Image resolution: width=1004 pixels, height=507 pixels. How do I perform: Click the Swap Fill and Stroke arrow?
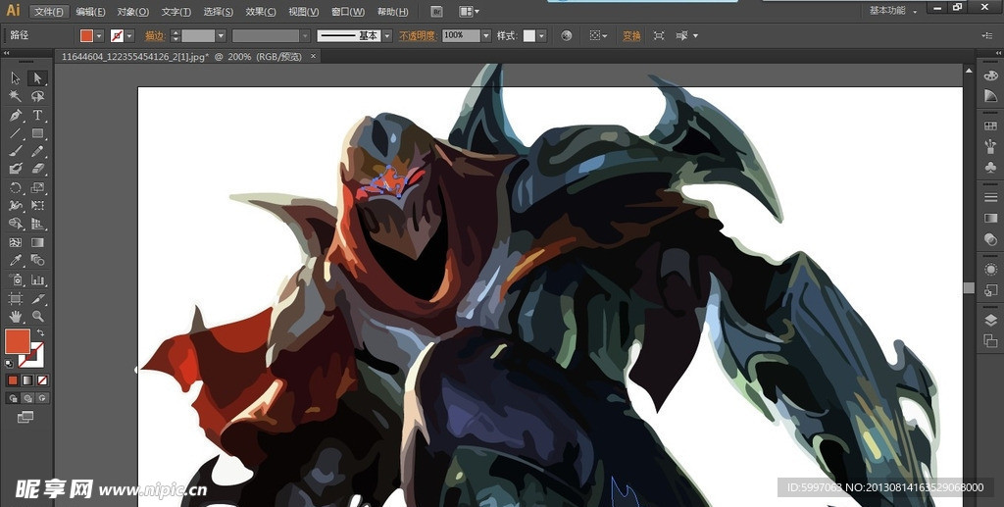[x=41, y=332]
